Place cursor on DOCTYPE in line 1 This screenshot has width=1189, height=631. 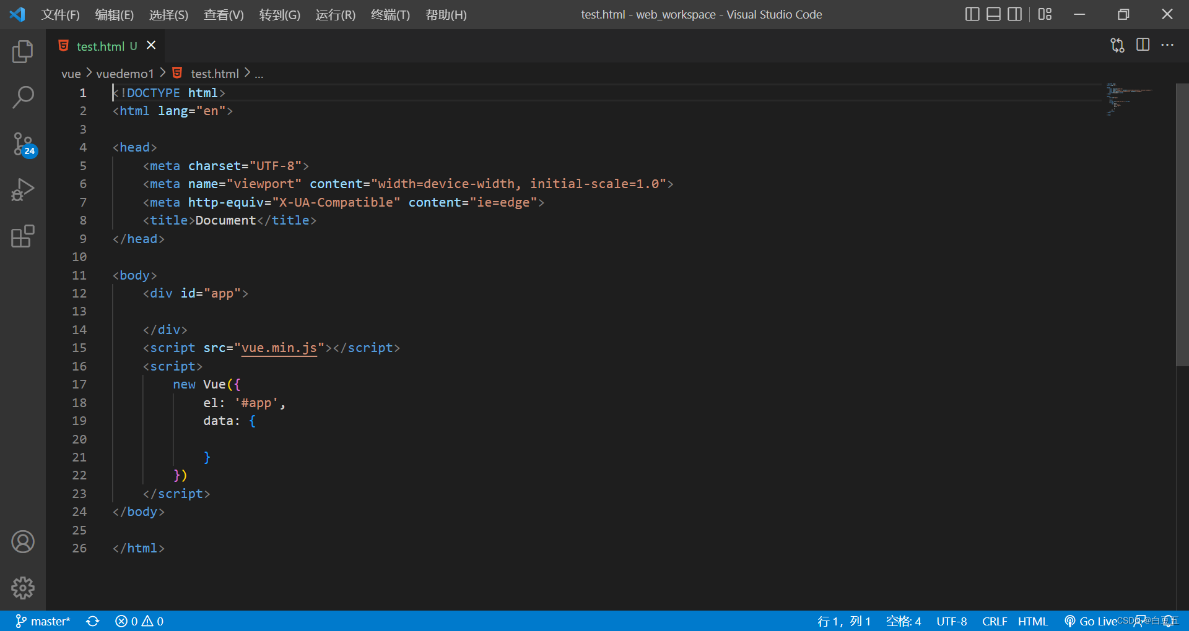click(x=154, y=93)
